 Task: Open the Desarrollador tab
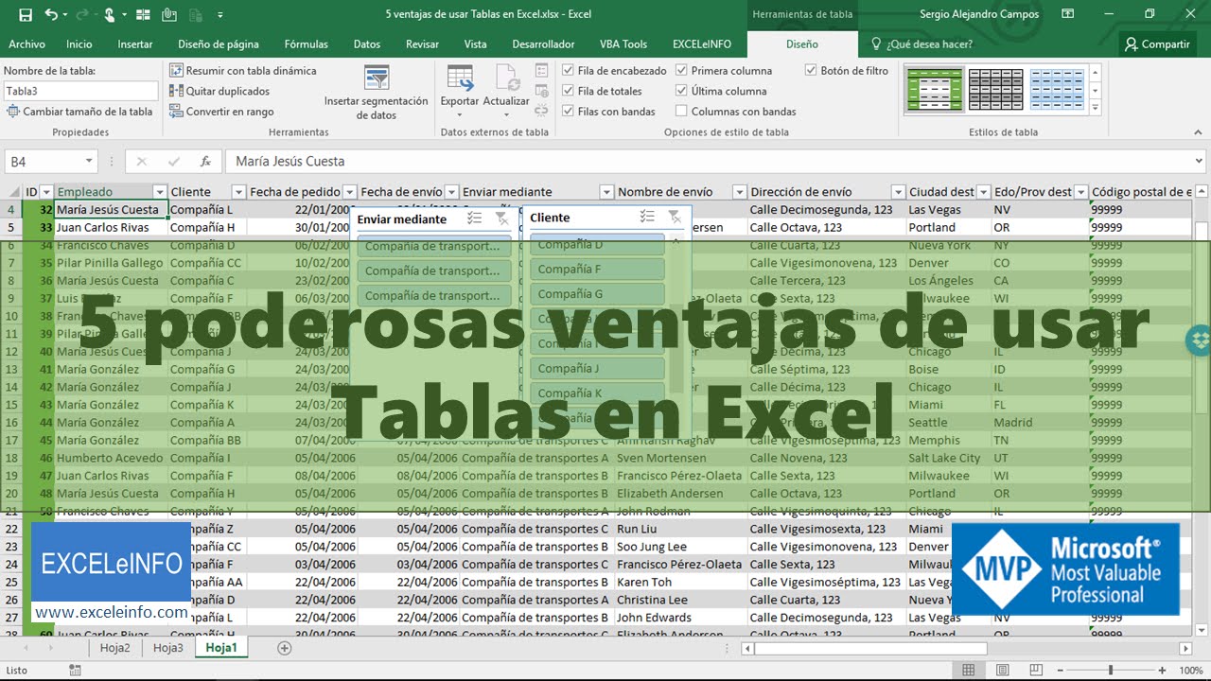click(x=543, y=44)
